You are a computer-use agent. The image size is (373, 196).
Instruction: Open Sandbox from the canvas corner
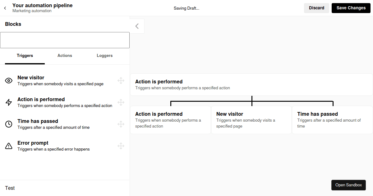pos(348,185)
